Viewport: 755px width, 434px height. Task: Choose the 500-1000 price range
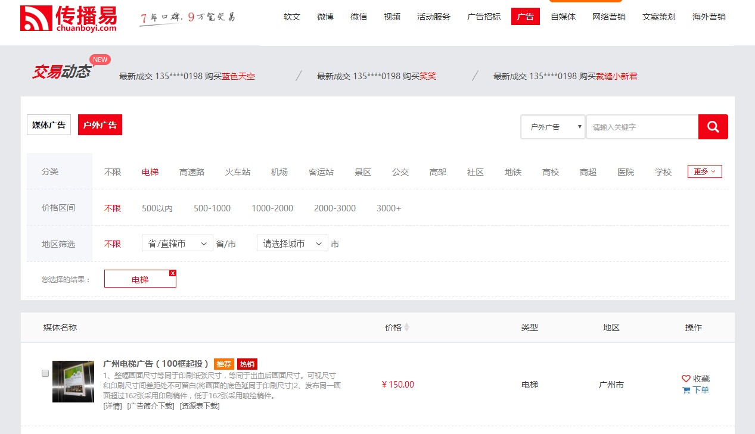click(212, 208)
